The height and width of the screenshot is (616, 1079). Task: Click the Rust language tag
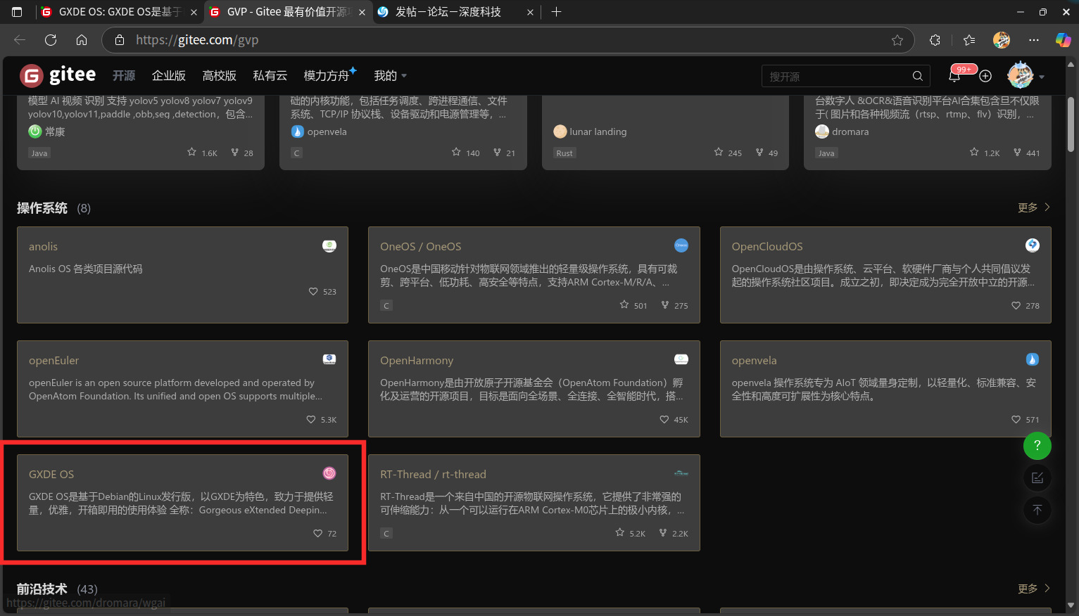click(564, 153)
